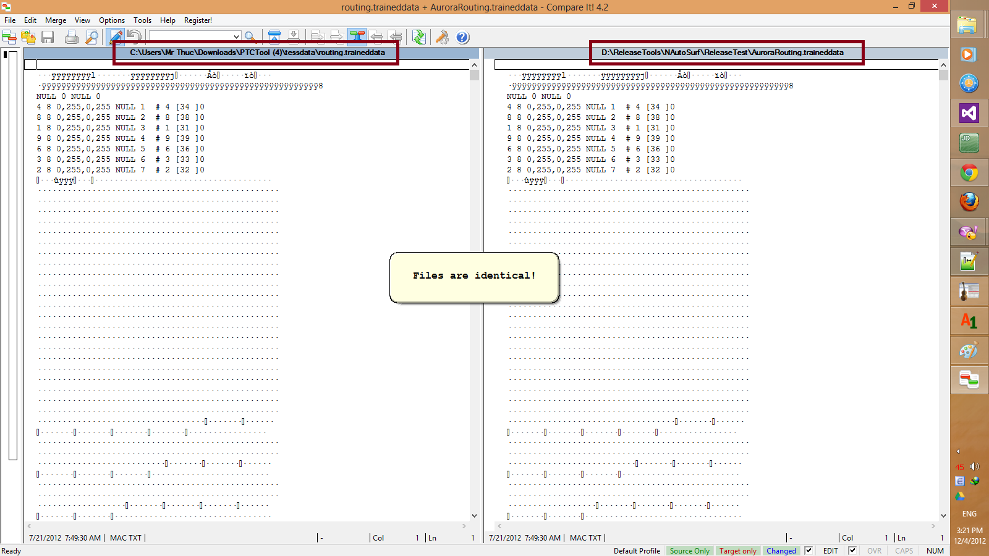This screenshot has width=989, height=556.
Task: Launch Visual Studio from taskbar
Action: (969, 113)
